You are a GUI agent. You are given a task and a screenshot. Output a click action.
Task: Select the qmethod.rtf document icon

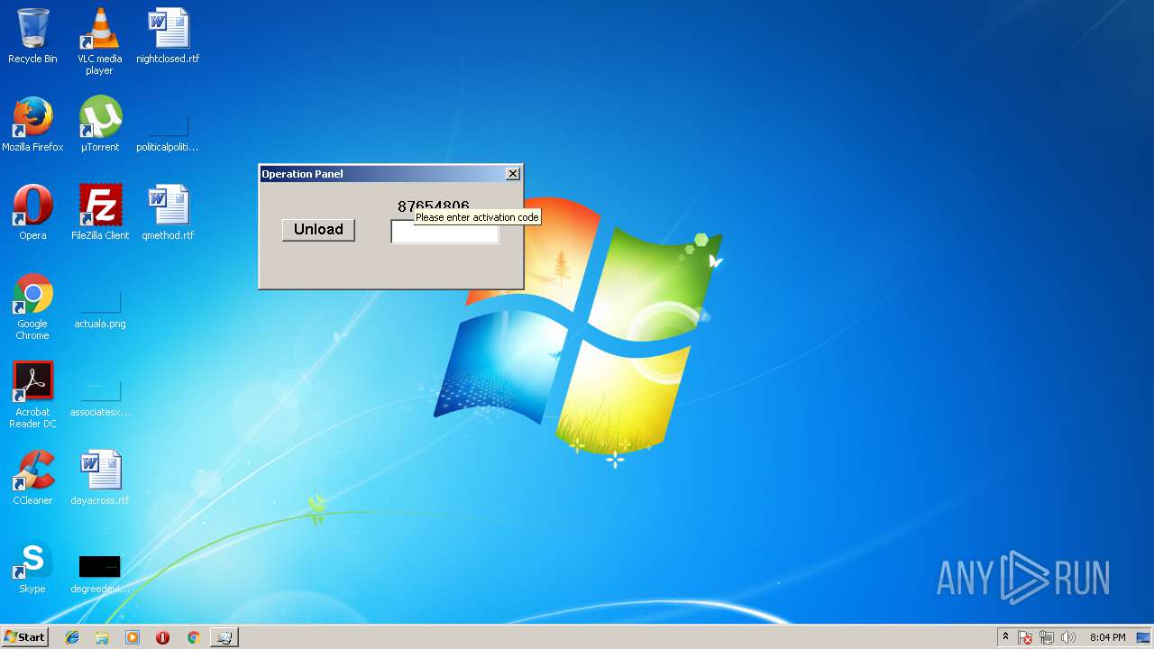pyautogui.click(x=168, y=213)
